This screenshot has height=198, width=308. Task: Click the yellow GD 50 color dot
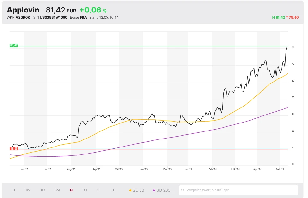click(x=130, y=190)
